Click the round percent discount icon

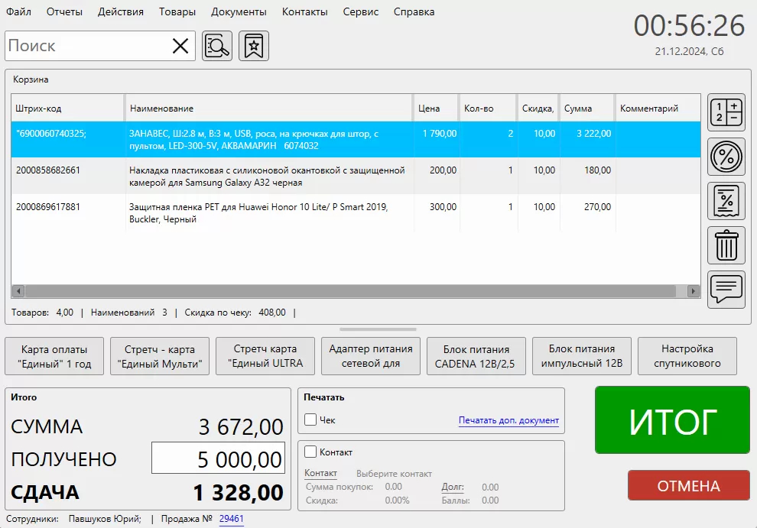[x=726, y=157]
